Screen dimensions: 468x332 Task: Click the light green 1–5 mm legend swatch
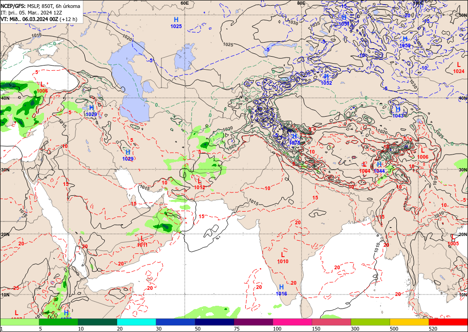click(19, 322)
